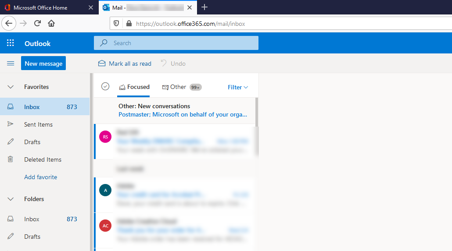Viewport: 452px width, 251px height.
Task: Click the 873 count beside Favorites Inbox
Action: coord(72,107)
